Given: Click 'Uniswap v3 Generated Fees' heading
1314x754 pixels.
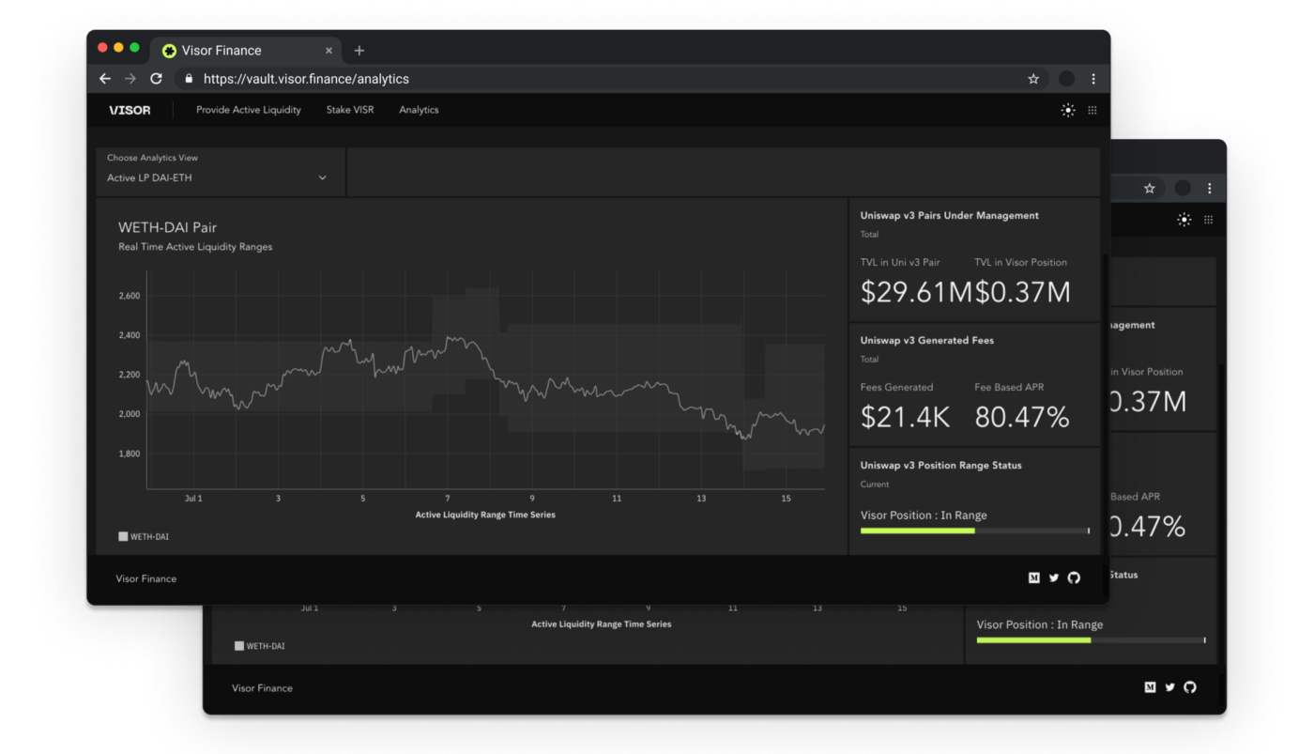Looking at the screenshot, I should pyautogui.click(x=927, y=341).
